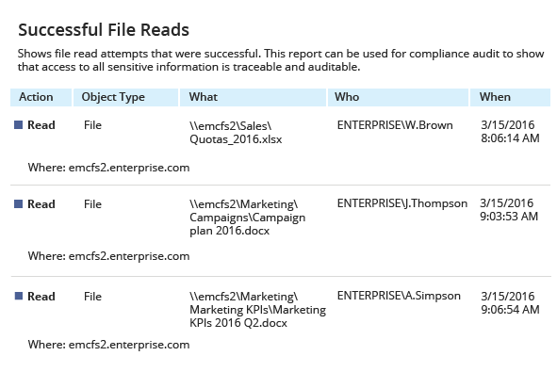Select user ENTERPRISE\J.Thompson
557x372 pixels.
(402, 203)
